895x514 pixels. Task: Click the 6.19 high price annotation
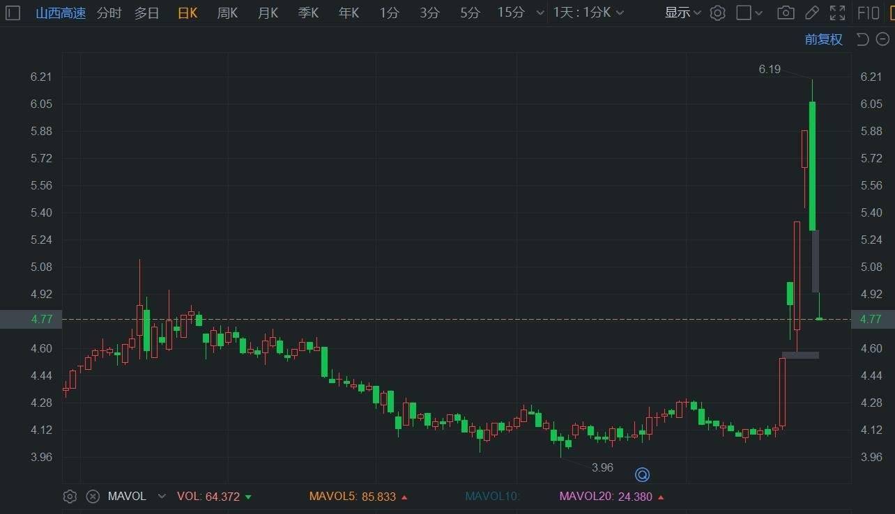pyautogui.click(x=770, y=70)
